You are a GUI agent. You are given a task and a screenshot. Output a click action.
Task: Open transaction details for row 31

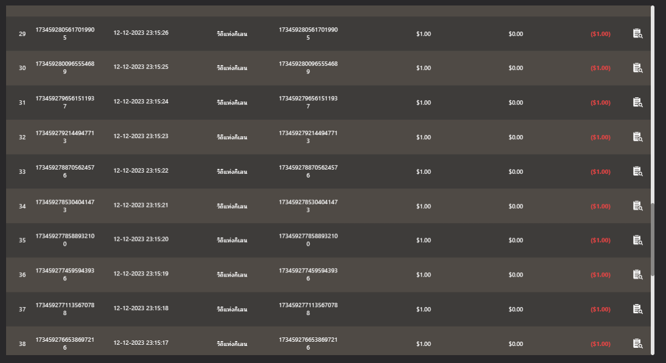click(x=637, y=102)
